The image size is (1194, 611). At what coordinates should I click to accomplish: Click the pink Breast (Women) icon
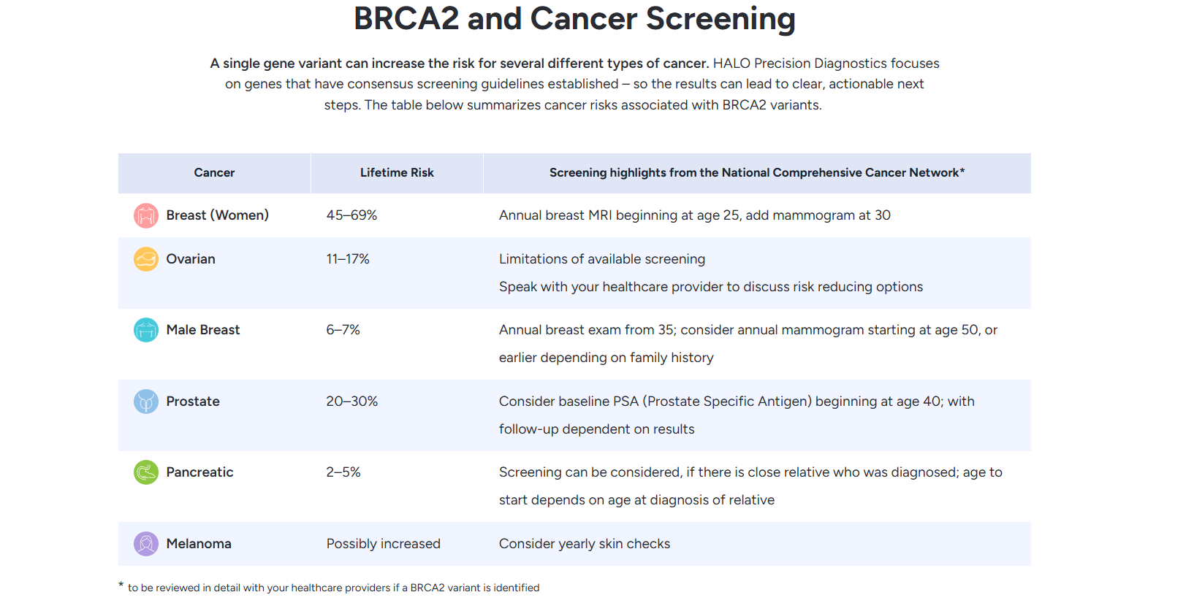click(x=146, y=215)
